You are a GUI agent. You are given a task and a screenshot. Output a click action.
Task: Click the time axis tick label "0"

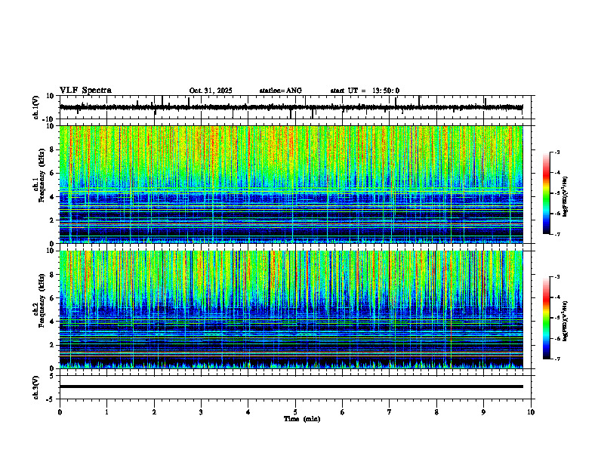60,412
